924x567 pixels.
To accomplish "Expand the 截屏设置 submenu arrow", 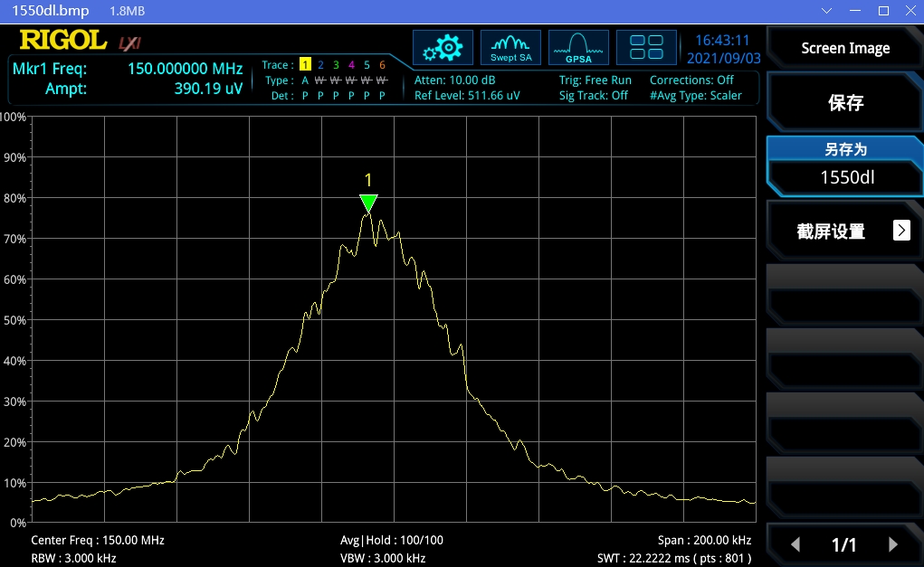I will (x=901, y=231).
